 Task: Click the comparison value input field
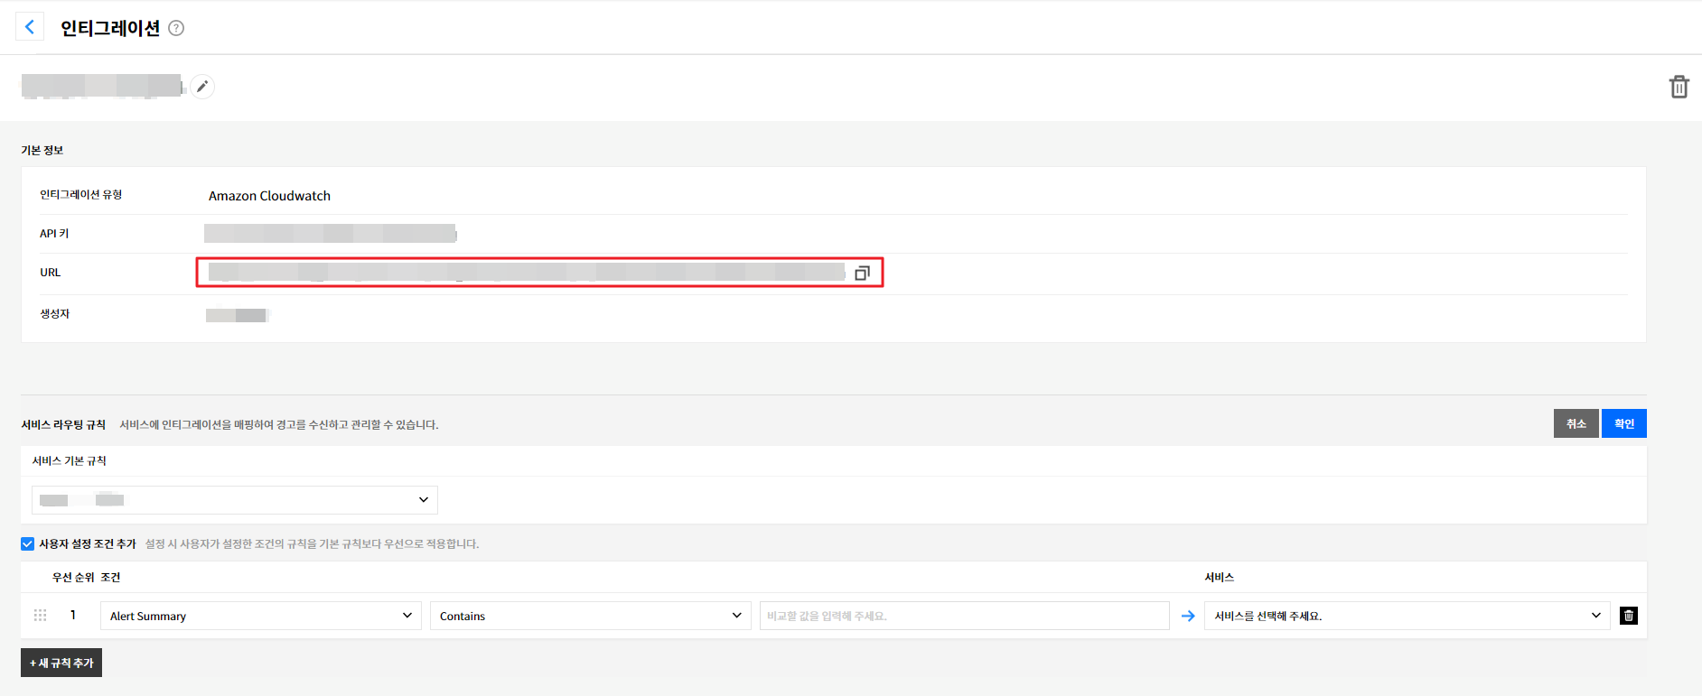964,616
